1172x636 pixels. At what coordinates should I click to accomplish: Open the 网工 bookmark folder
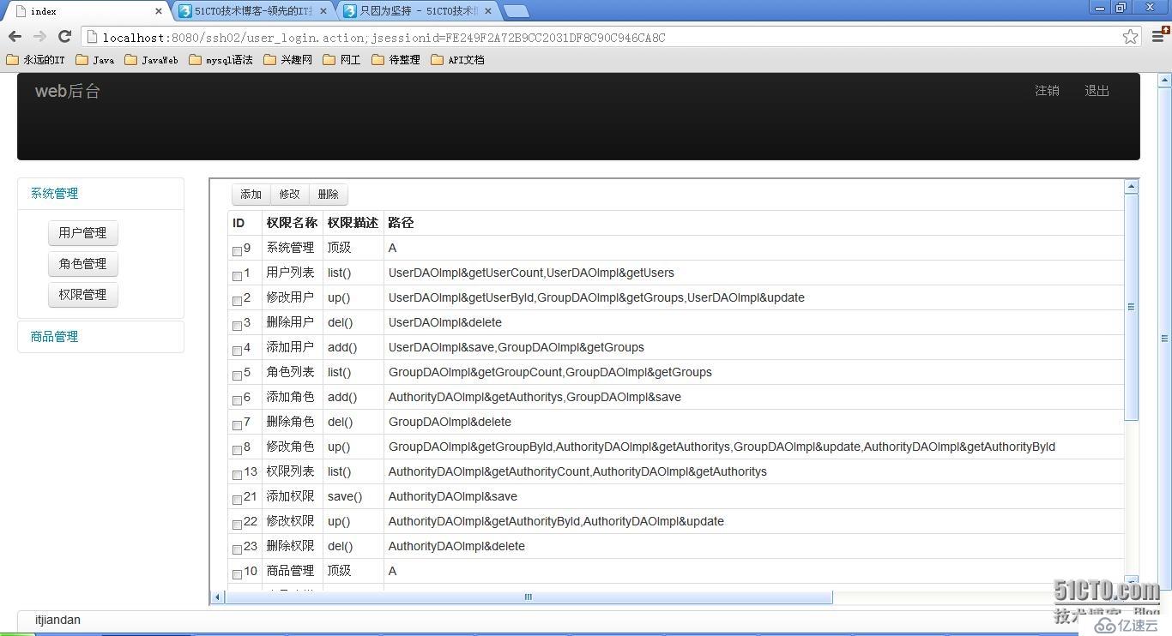point(341,60)
